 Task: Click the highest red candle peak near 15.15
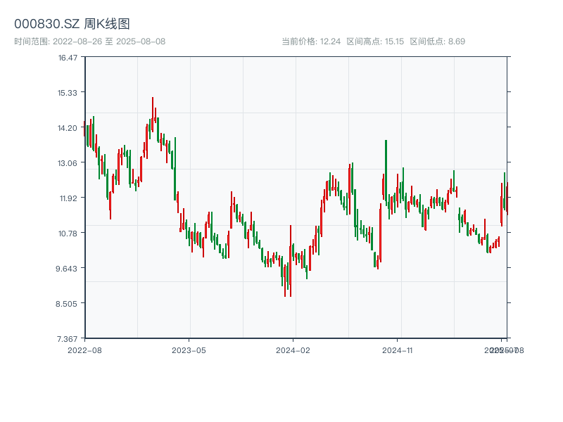tap(152, 113)
